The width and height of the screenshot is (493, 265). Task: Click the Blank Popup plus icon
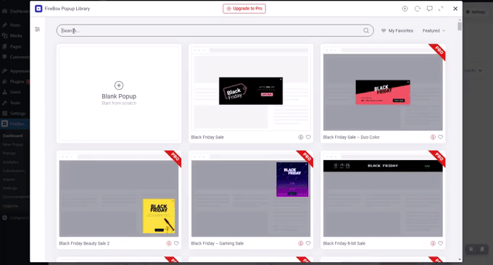click(119, 85)
